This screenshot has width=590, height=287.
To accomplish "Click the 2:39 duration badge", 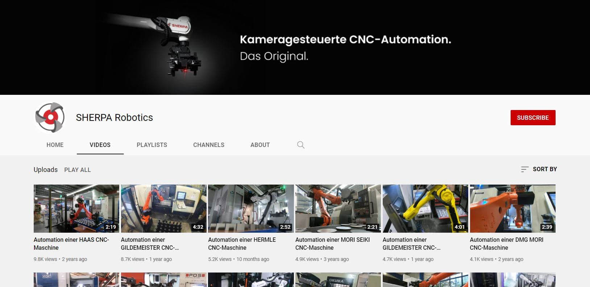I will point(547,227).
